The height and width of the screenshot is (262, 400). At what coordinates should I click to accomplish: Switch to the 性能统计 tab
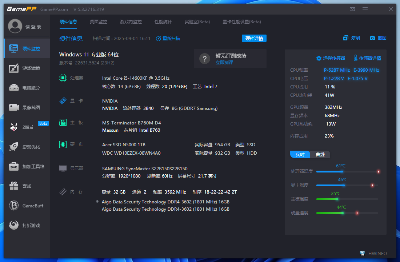coord(163,22)
